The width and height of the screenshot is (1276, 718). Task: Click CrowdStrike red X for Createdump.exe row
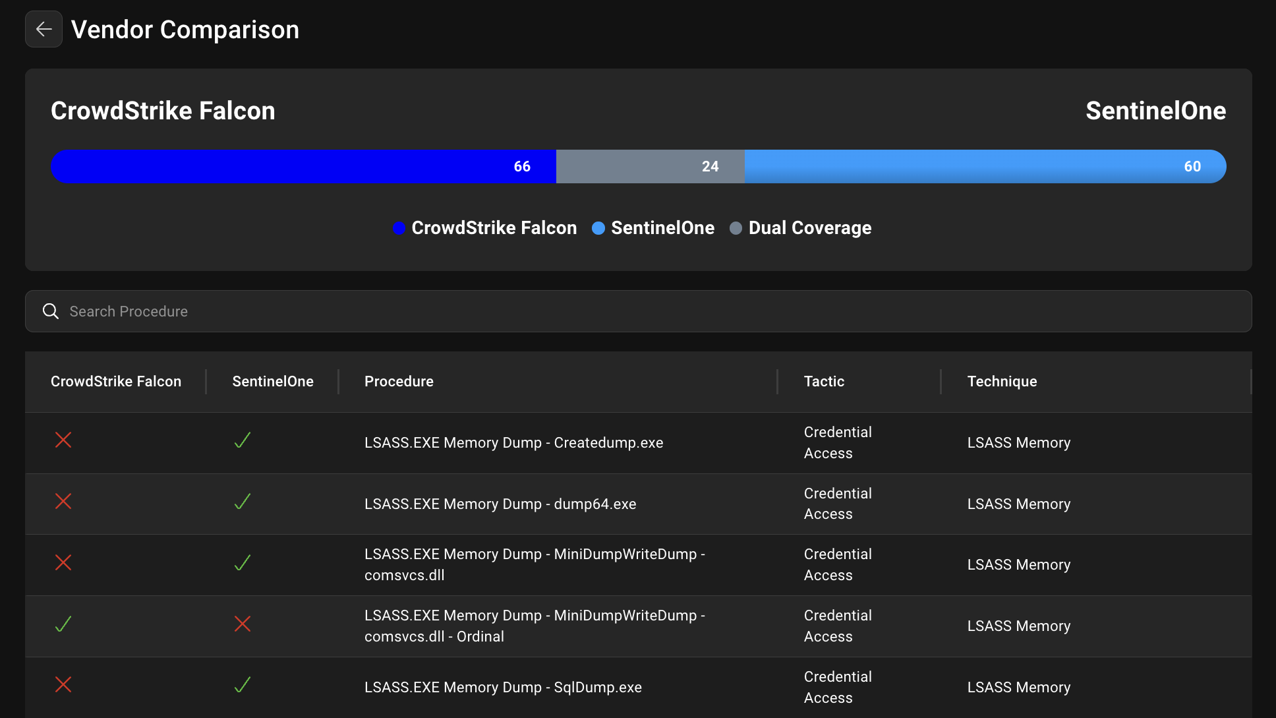63,440
